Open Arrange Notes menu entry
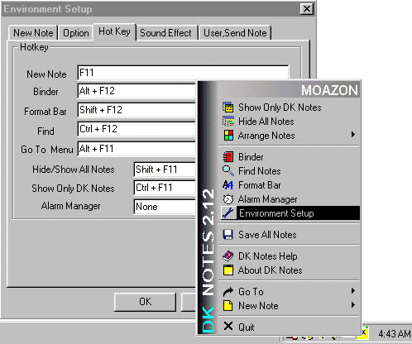 (x=290, y=136)
